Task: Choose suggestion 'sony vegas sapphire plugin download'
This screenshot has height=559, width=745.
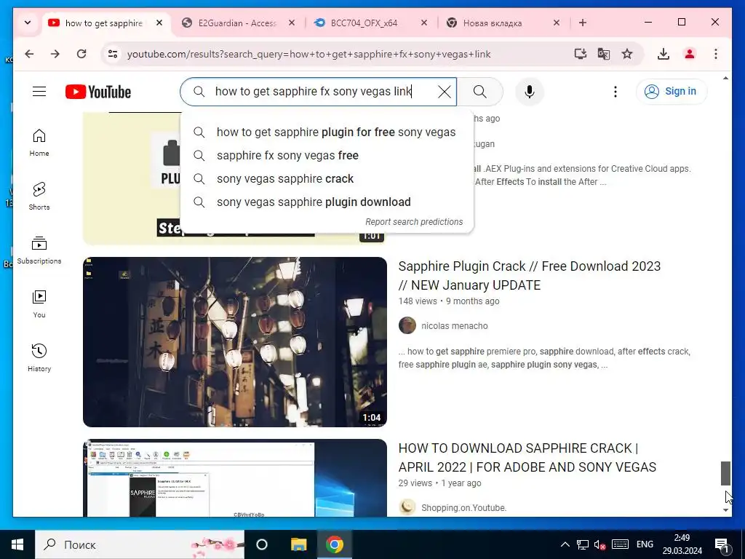Action: click(327, 202)
